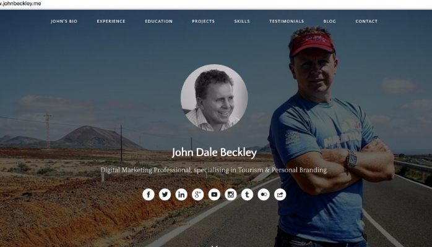Click the John Dale Beckley heading

pos(214,153)
